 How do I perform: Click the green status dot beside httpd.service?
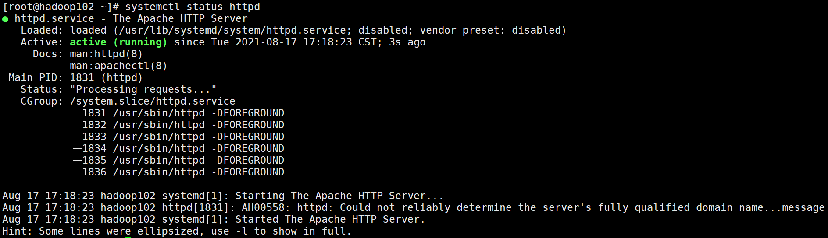5,19
